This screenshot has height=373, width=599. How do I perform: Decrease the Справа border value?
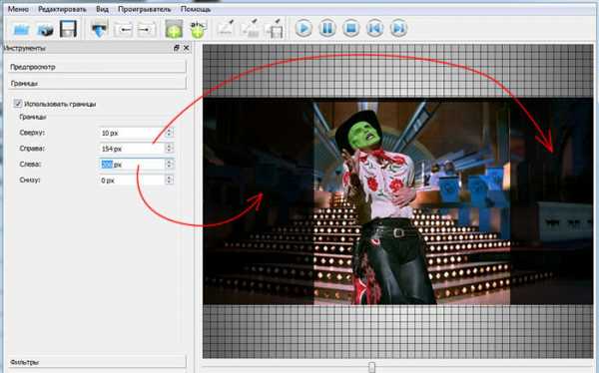(x=170, y=152)
